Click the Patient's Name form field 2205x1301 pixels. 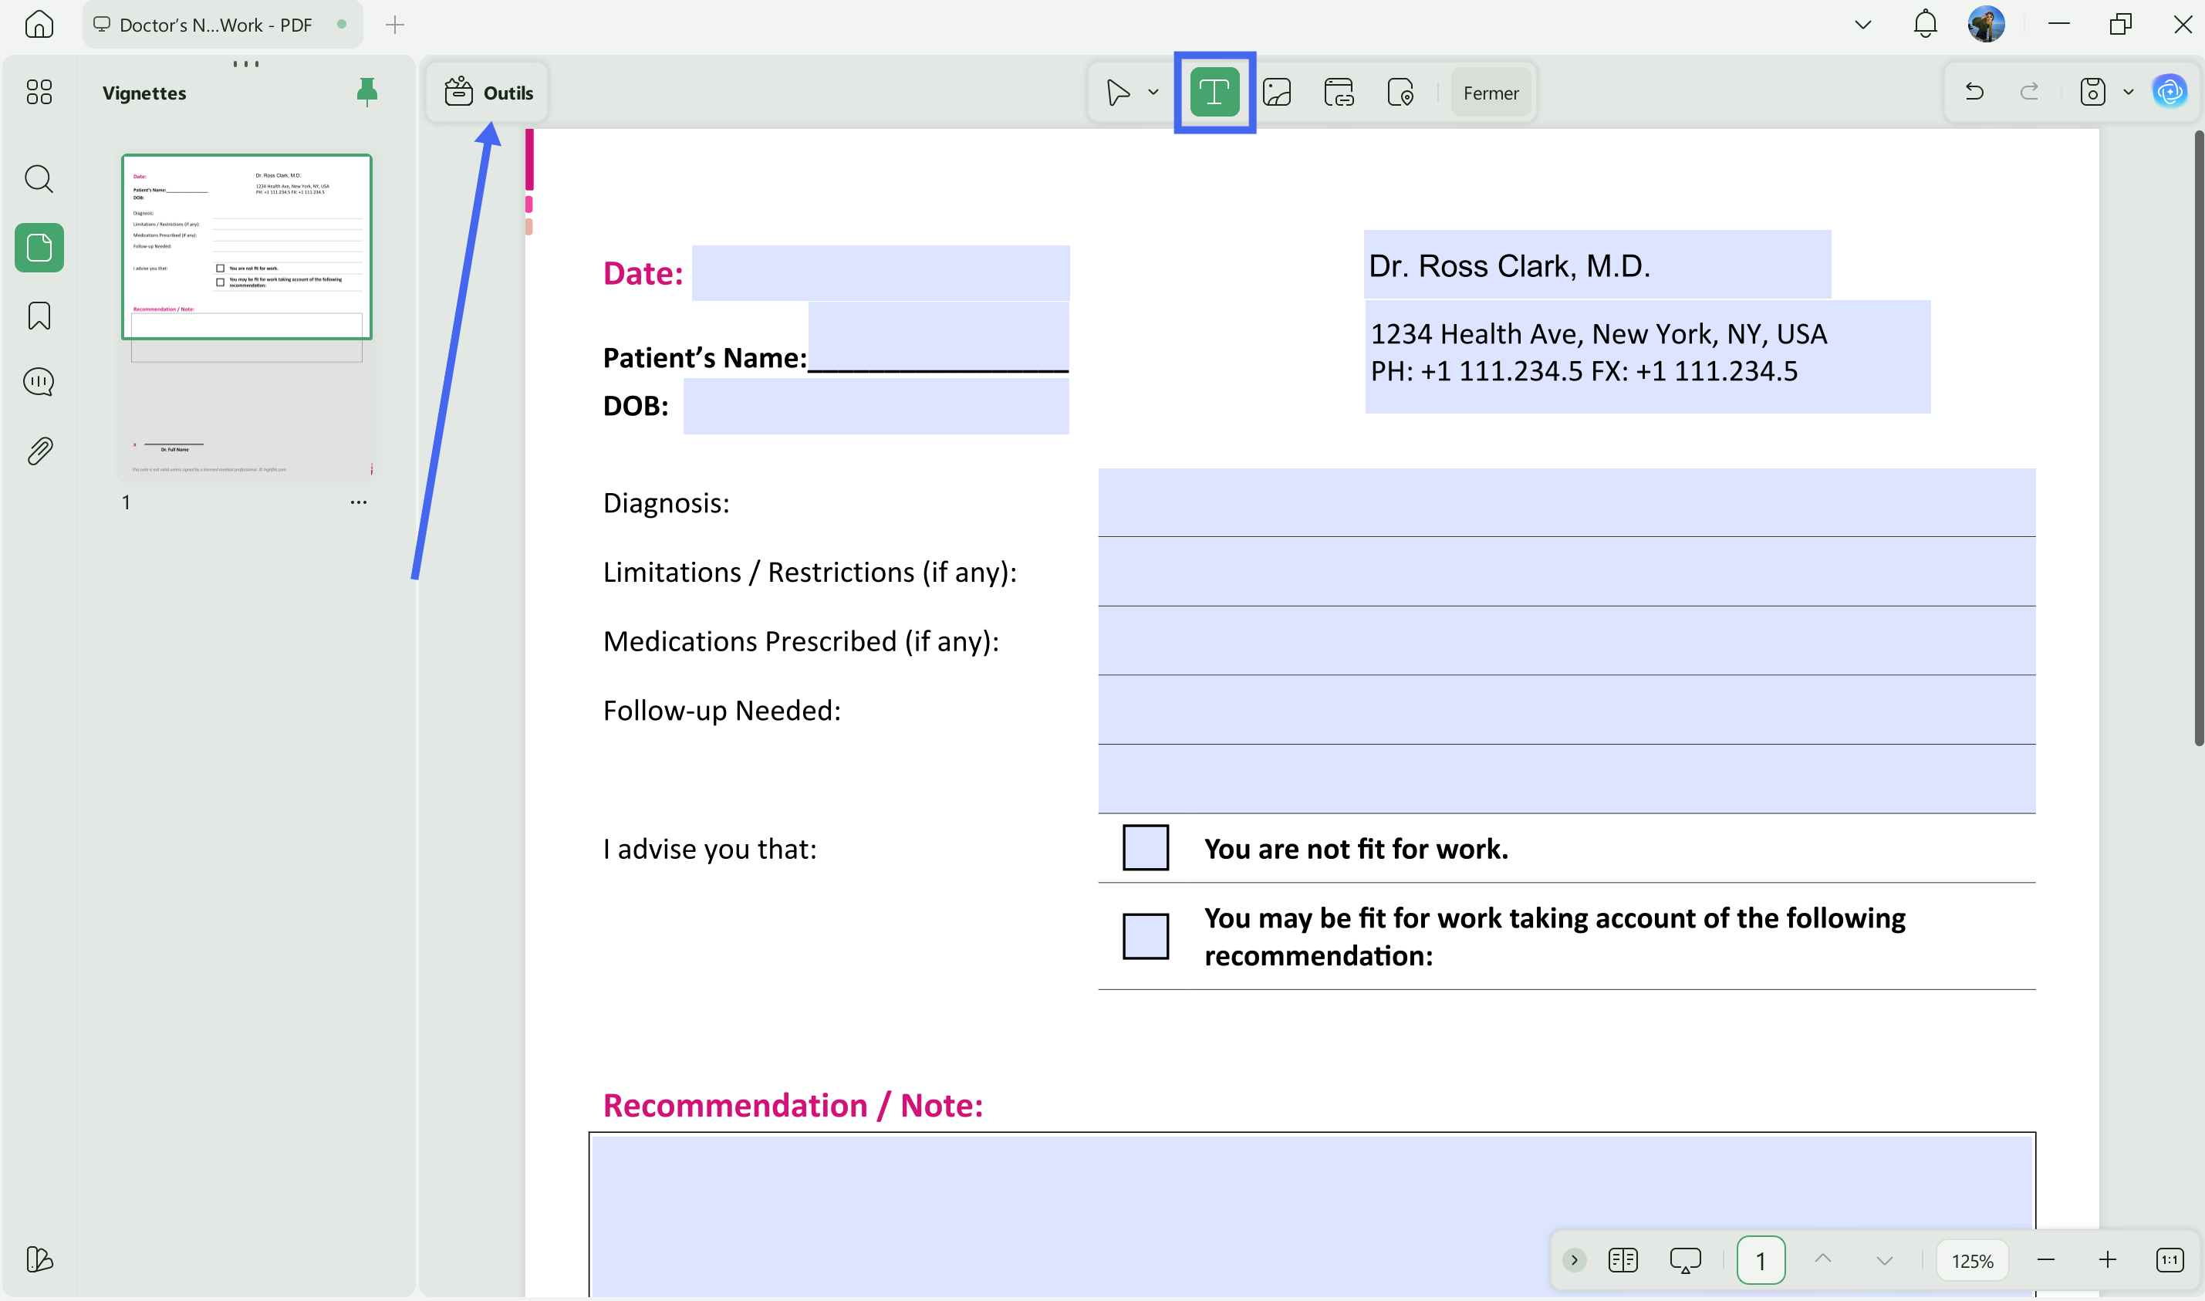pos(937,337)
